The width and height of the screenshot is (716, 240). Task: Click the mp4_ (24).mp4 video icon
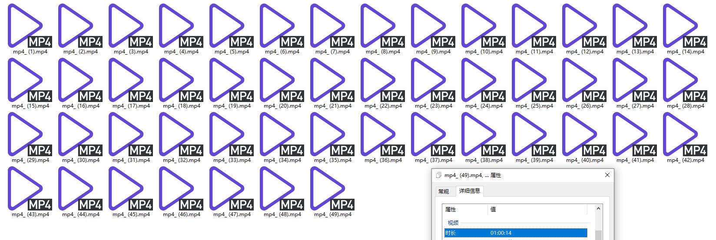[483, 80]
